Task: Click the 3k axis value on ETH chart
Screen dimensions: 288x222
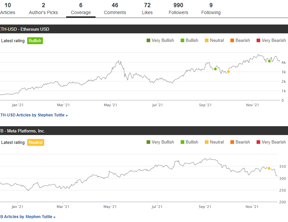Action: tap(284, 72)
